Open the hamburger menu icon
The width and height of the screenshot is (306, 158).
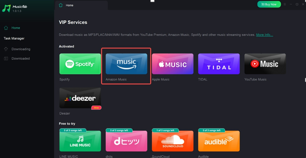tap(285, 4)
